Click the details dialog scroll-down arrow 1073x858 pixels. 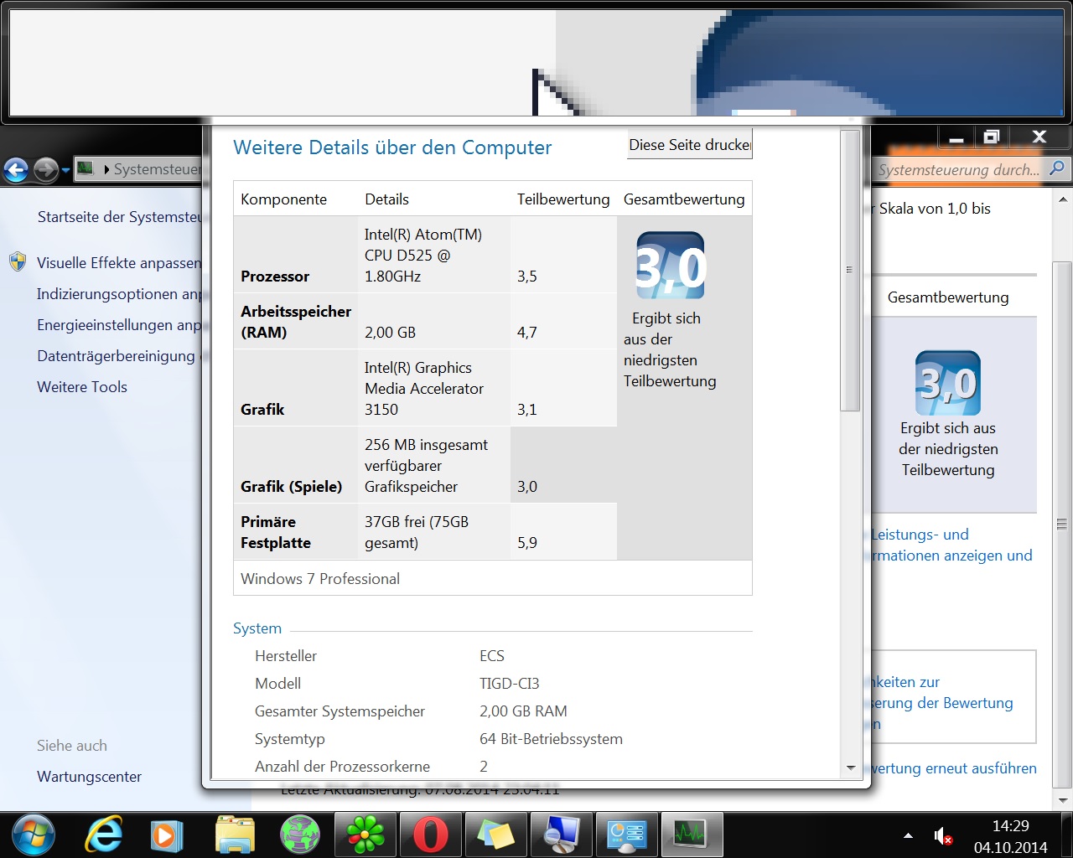(x=851, y=768)
